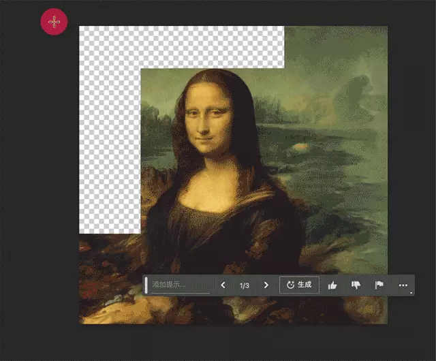436x361 pixels.
Task: Click the original landscape left of Mona Lisa's head
Action: tap(157, 116)
